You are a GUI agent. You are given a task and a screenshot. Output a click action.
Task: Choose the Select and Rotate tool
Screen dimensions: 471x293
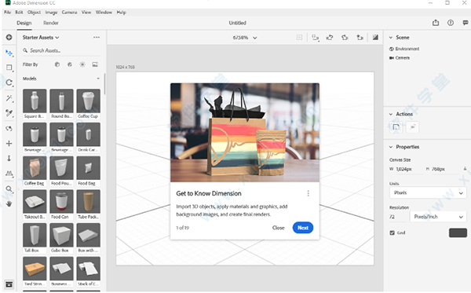click(9, 82)
